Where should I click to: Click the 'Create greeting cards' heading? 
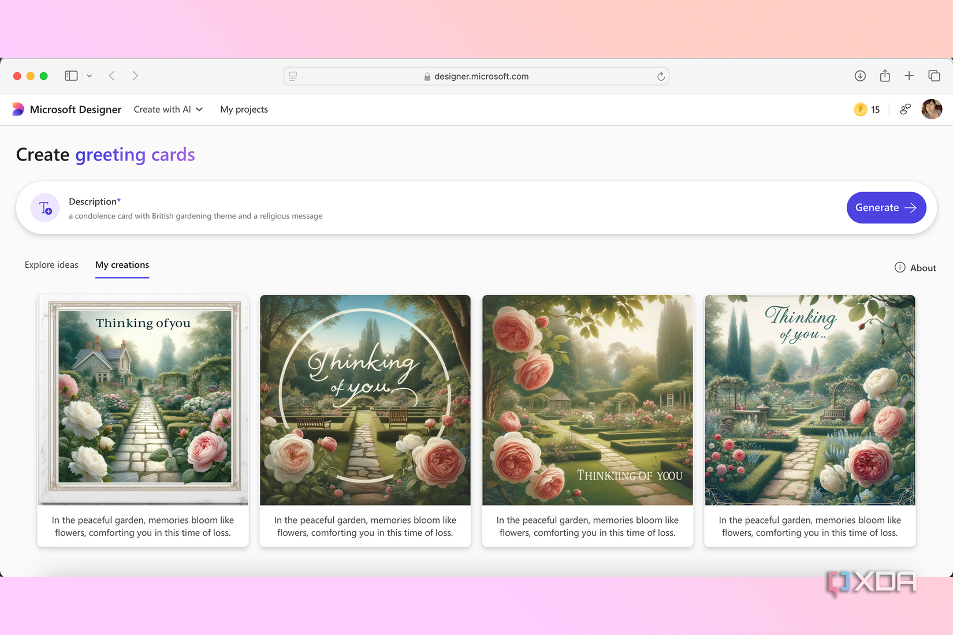[106, 155]
